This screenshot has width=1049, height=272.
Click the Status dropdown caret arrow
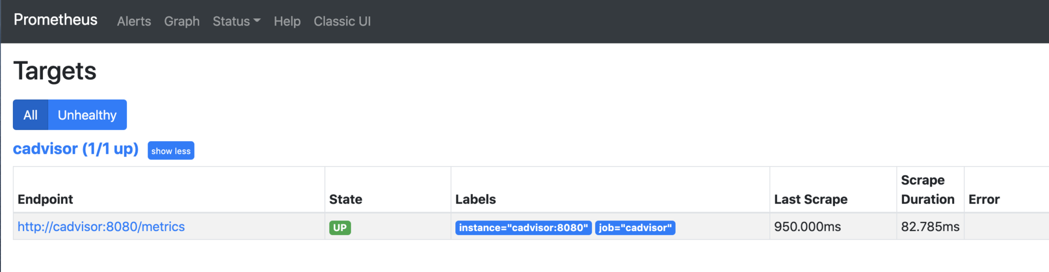pyautogui.click(x=257, y=21)
